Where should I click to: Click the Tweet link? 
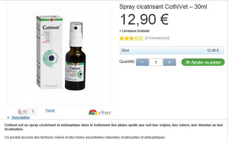coord(50,110)
